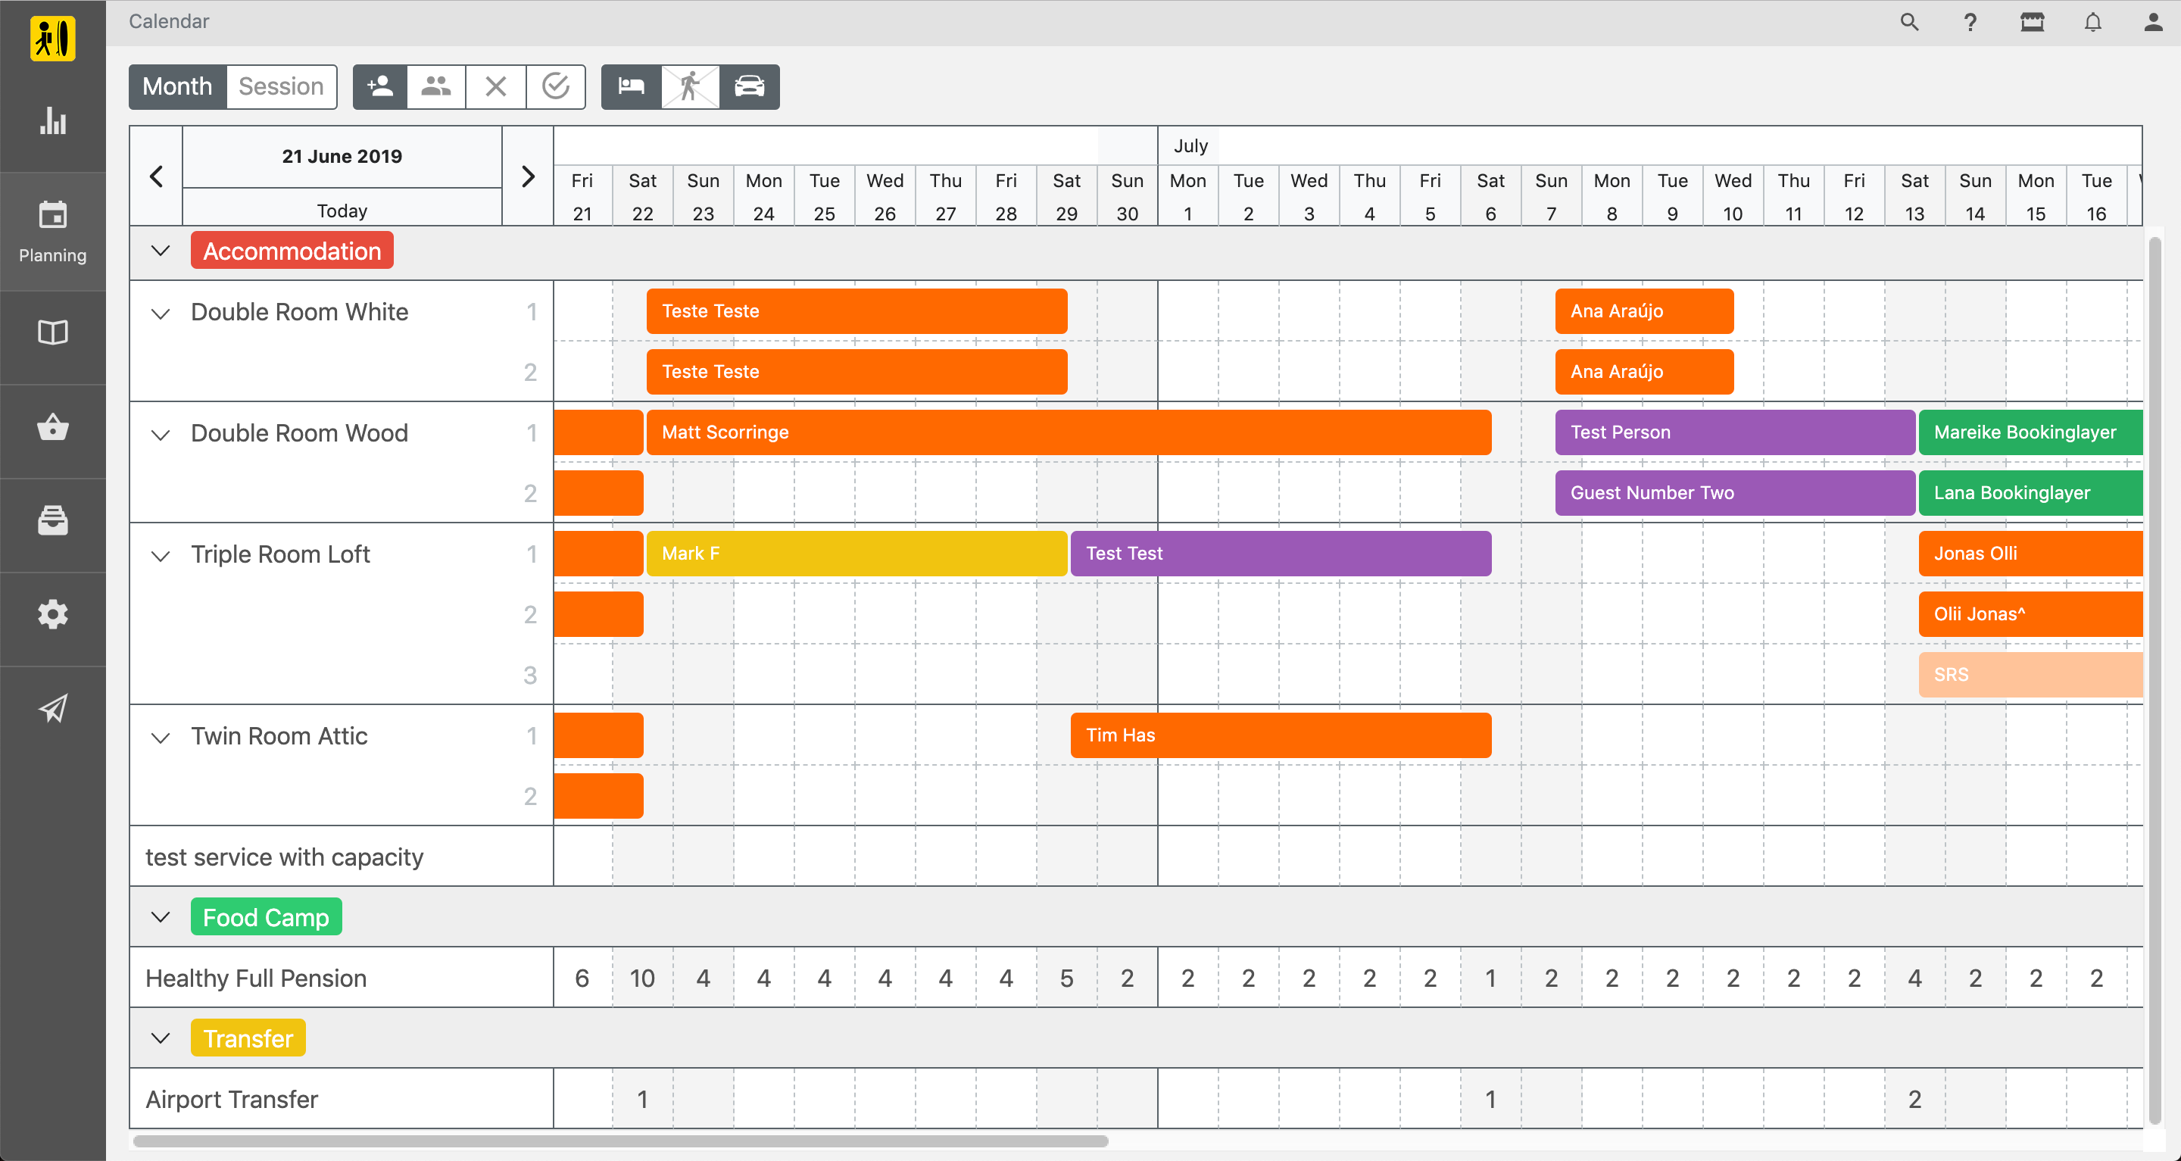Collapse the Food Camp section

pos(160,917)
